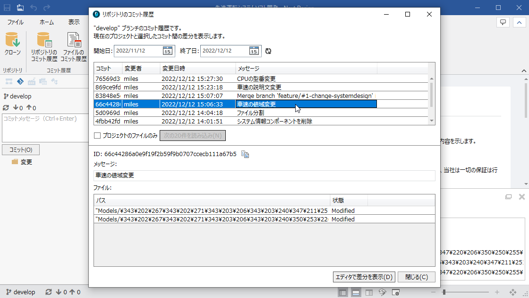Select commit row 'ファイル分割'
529x298 pixels.
261,113
